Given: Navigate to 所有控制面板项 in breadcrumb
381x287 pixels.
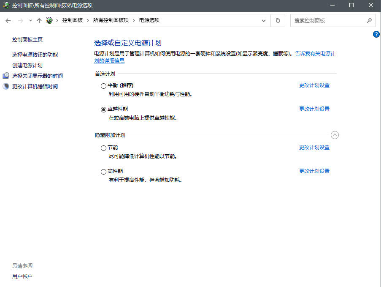Looking at the screenshot, I should 111,20.
